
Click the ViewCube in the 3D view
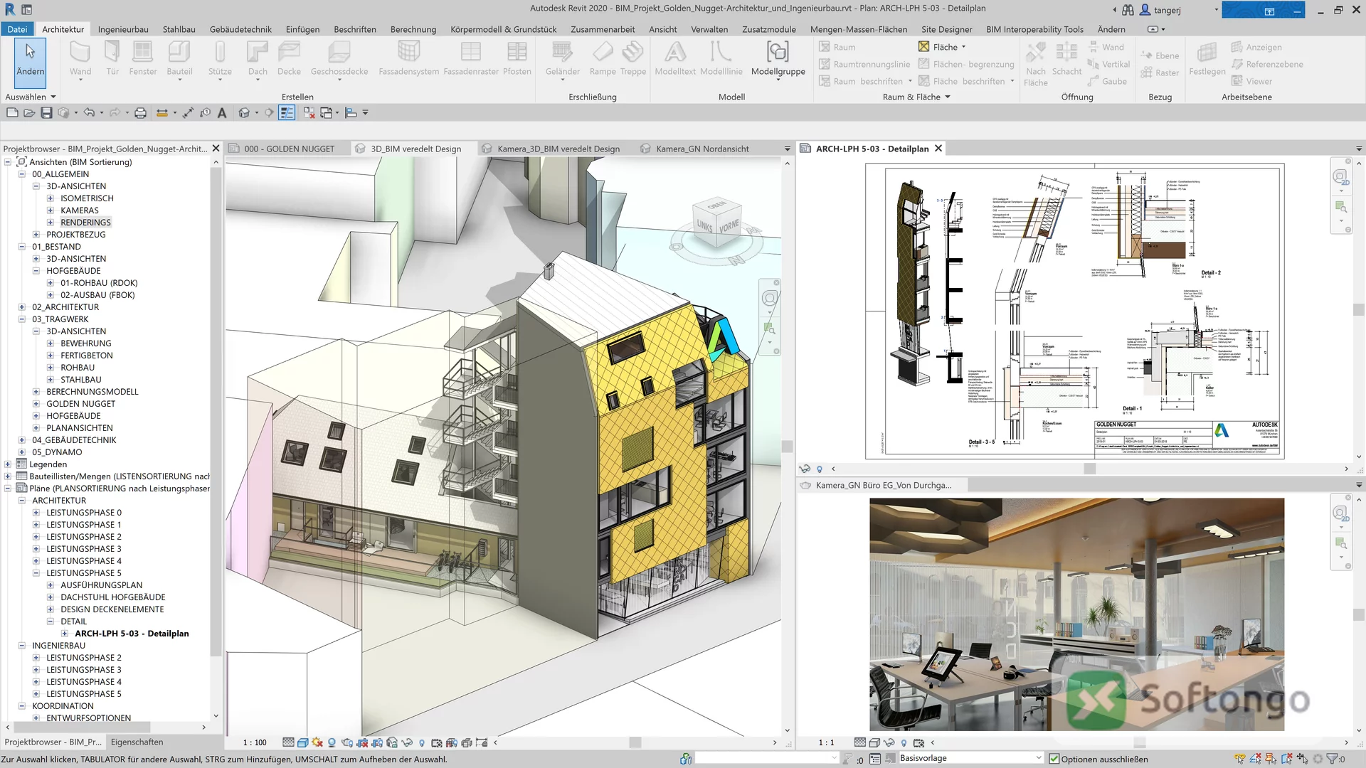point(717,223)
